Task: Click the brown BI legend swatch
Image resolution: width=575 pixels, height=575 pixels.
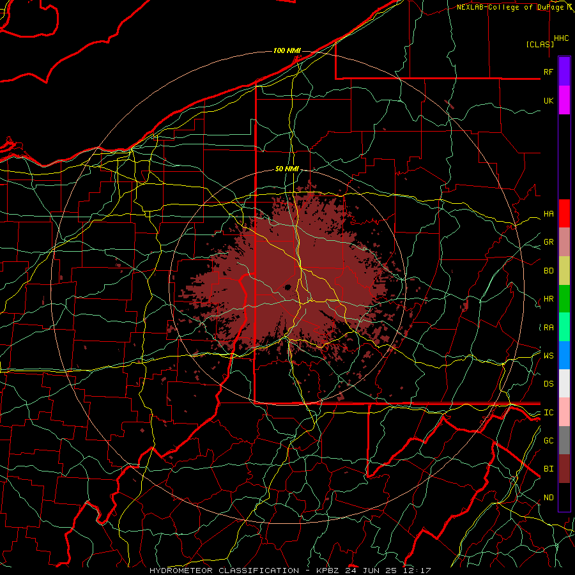Action: click(x=564, y=469)
